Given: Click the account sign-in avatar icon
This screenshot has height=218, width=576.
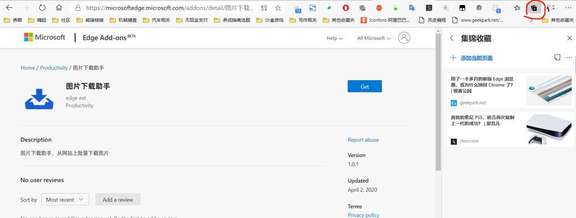Looking at the screenshot, I should point(404,38).
